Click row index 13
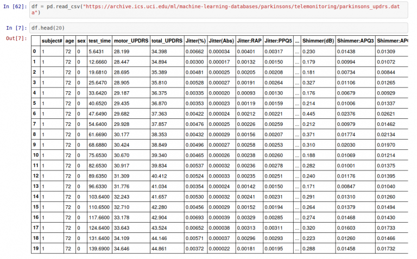Image resolution: width=417 pixels, height=259 pixels. click(36, 186)
